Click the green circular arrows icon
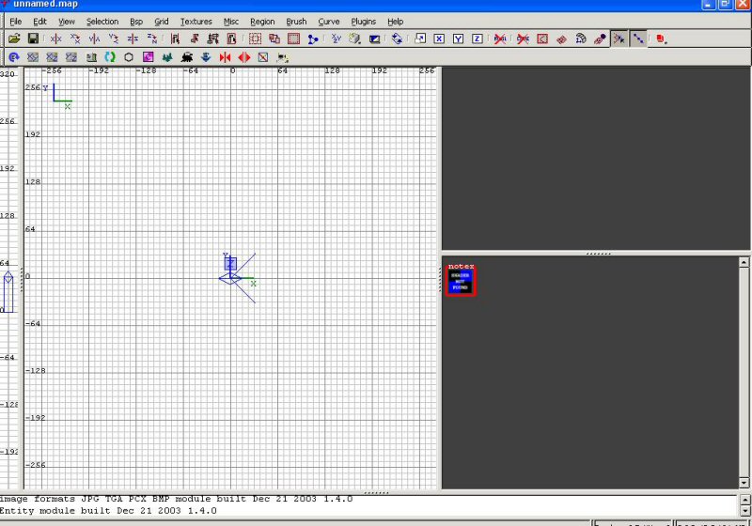752x526 pixels. [110, 57]
